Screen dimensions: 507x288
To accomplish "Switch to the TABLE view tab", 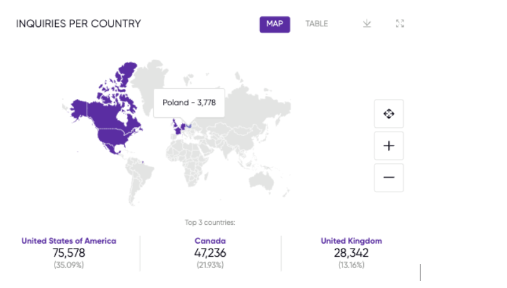I will pyautogui.click(x=316, y=24).
